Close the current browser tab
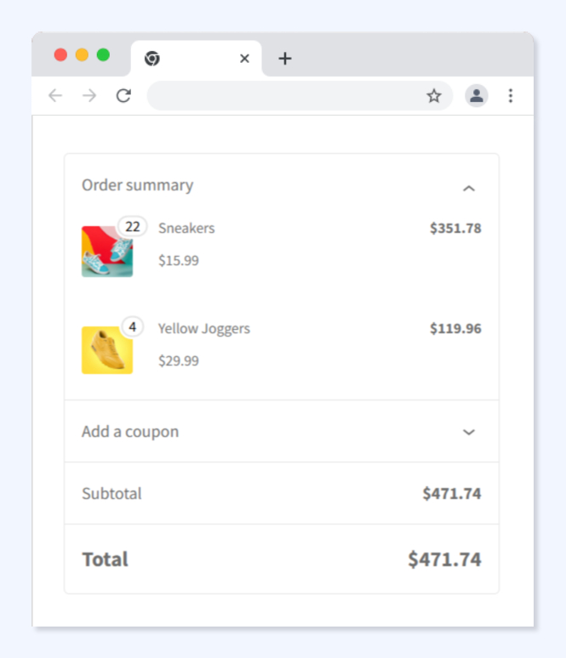 244,59
